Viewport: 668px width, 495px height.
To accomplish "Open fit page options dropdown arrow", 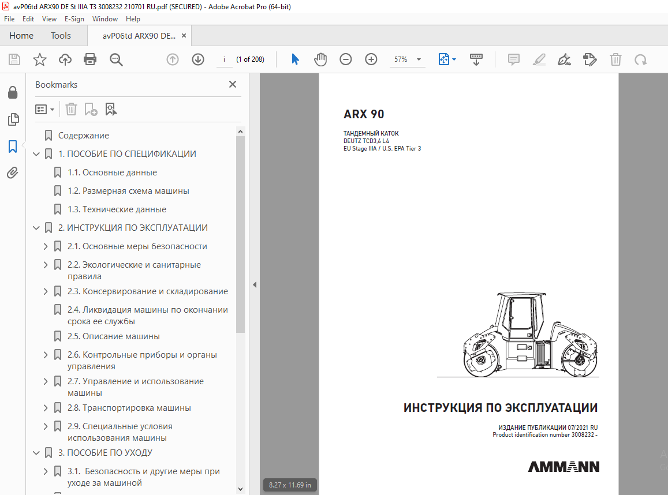I will [454, 59].
